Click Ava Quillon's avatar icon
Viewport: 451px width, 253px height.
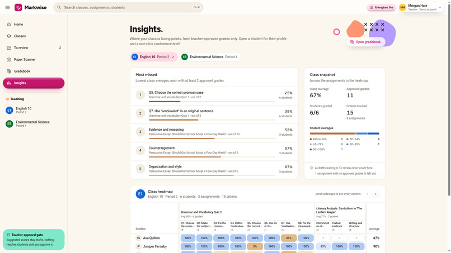click(138, 238)
